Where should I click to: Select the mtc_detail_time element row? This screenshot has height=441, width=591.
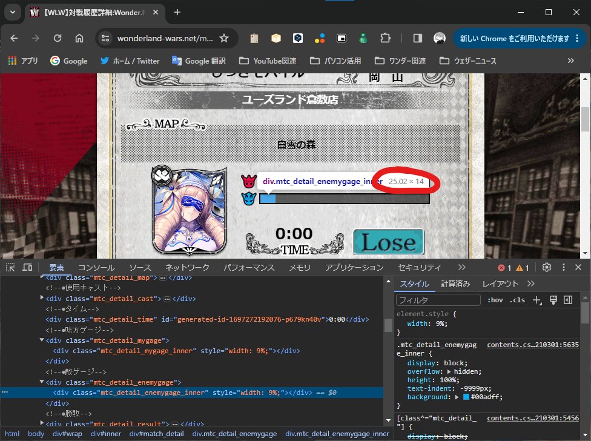click(x=191, y=319)
